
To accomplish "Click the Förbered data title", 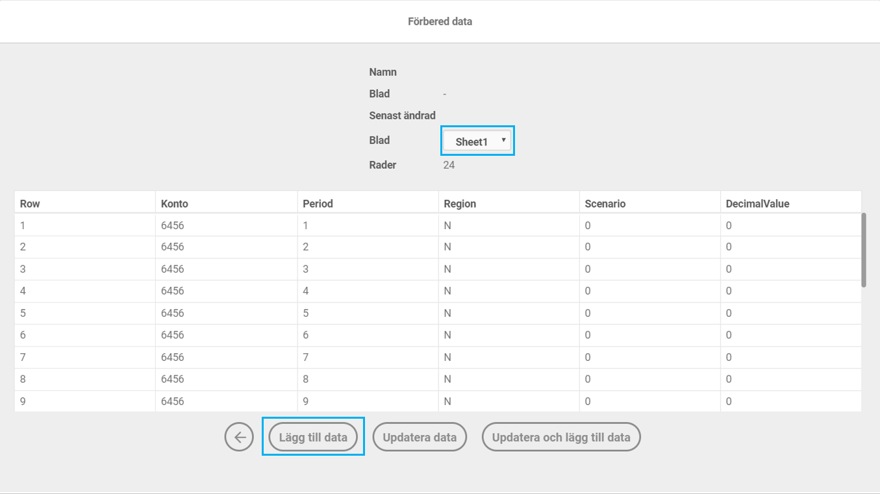I will (440, 21).
